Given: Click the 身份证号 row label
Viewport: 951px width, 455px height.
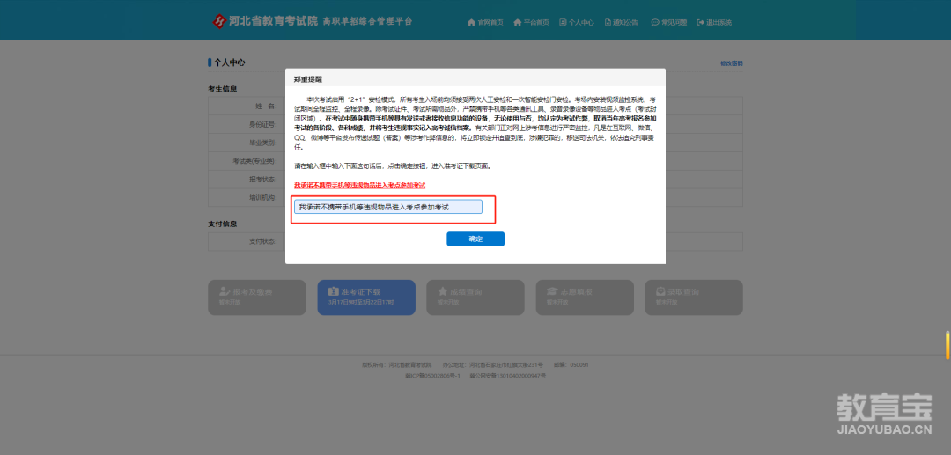Looking at the screenshot, I should coord(263,124).
